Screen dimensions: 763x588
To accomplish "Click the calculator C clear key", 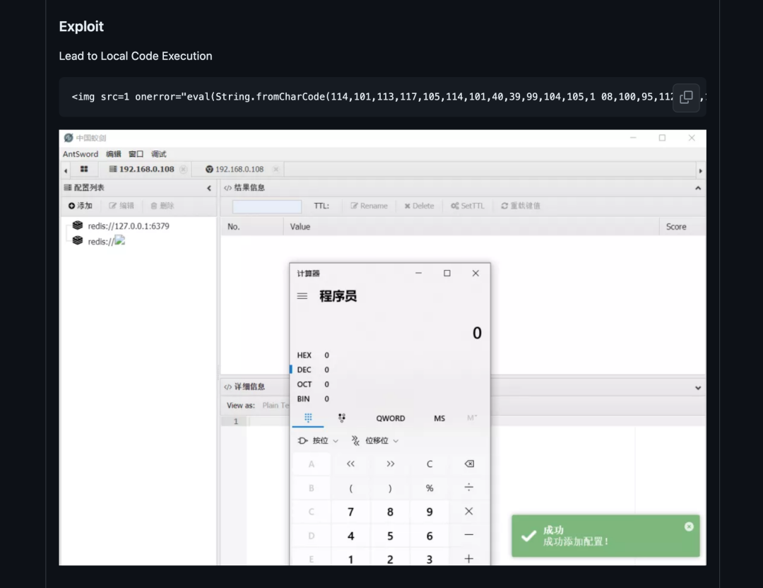I will pyautogui.click(x=430, y=464).
